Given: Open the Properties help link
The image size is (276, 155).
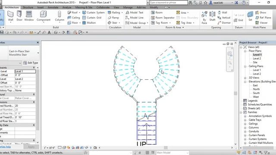Looking at the screenshot, I should coord(5,147).
